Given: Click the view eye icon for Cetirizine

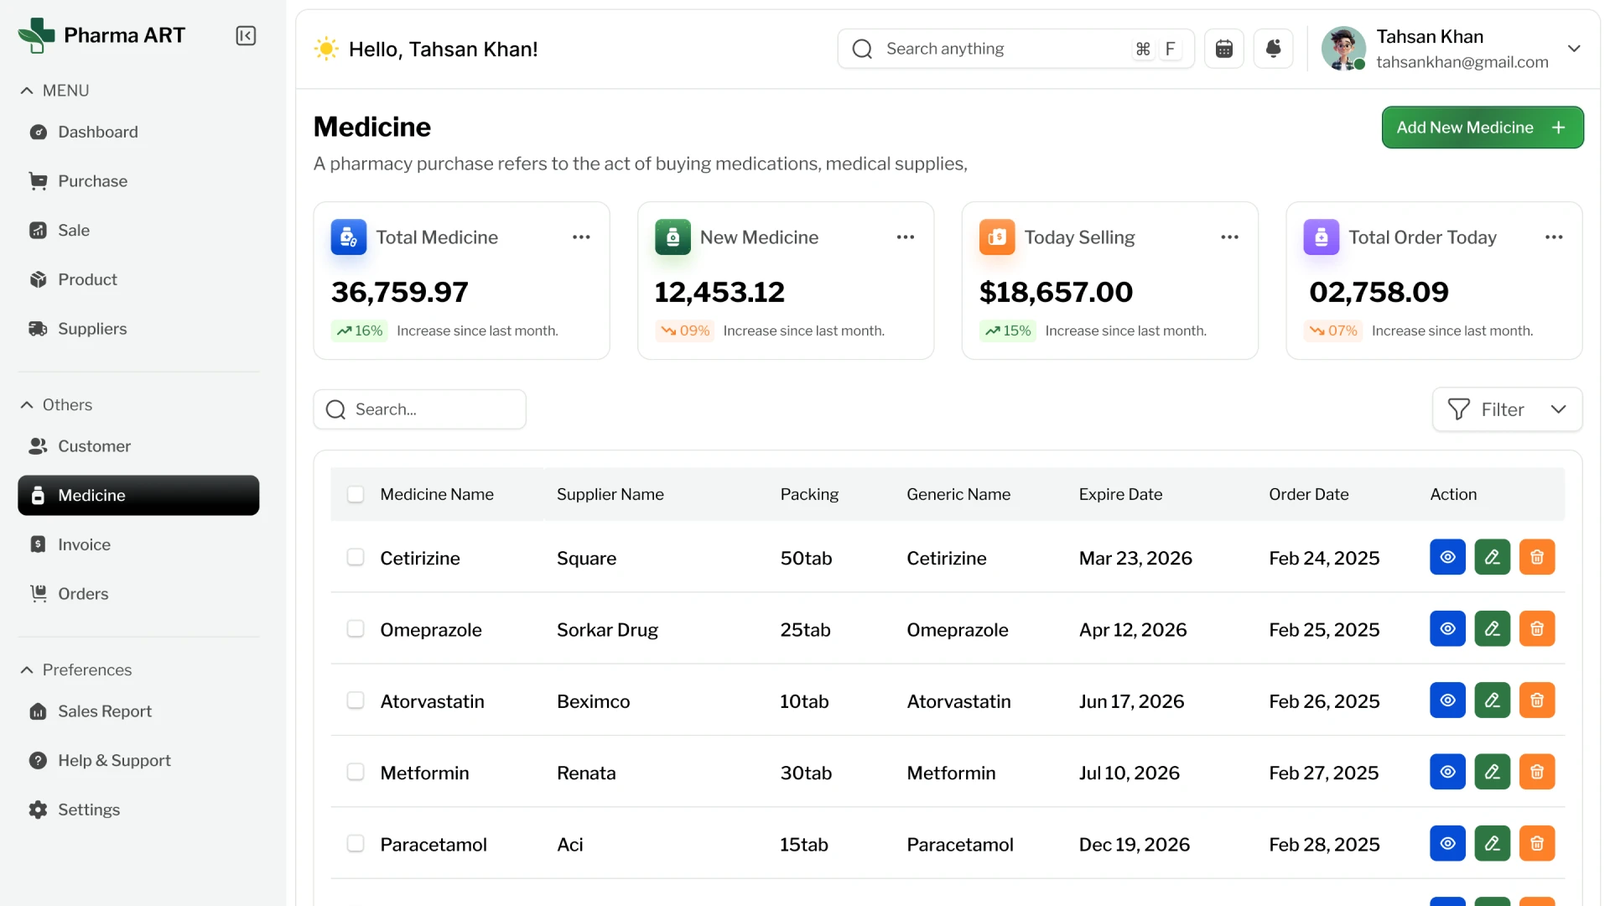Looking at the screenshot, I should pyautogui.click(x=1447, y=557).
